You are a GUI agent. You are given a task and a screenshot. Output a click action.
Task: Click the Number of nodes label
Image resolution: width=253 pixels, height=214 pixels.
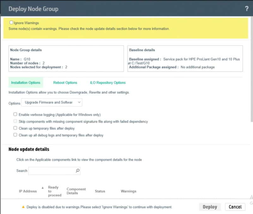tap(25, 63)
